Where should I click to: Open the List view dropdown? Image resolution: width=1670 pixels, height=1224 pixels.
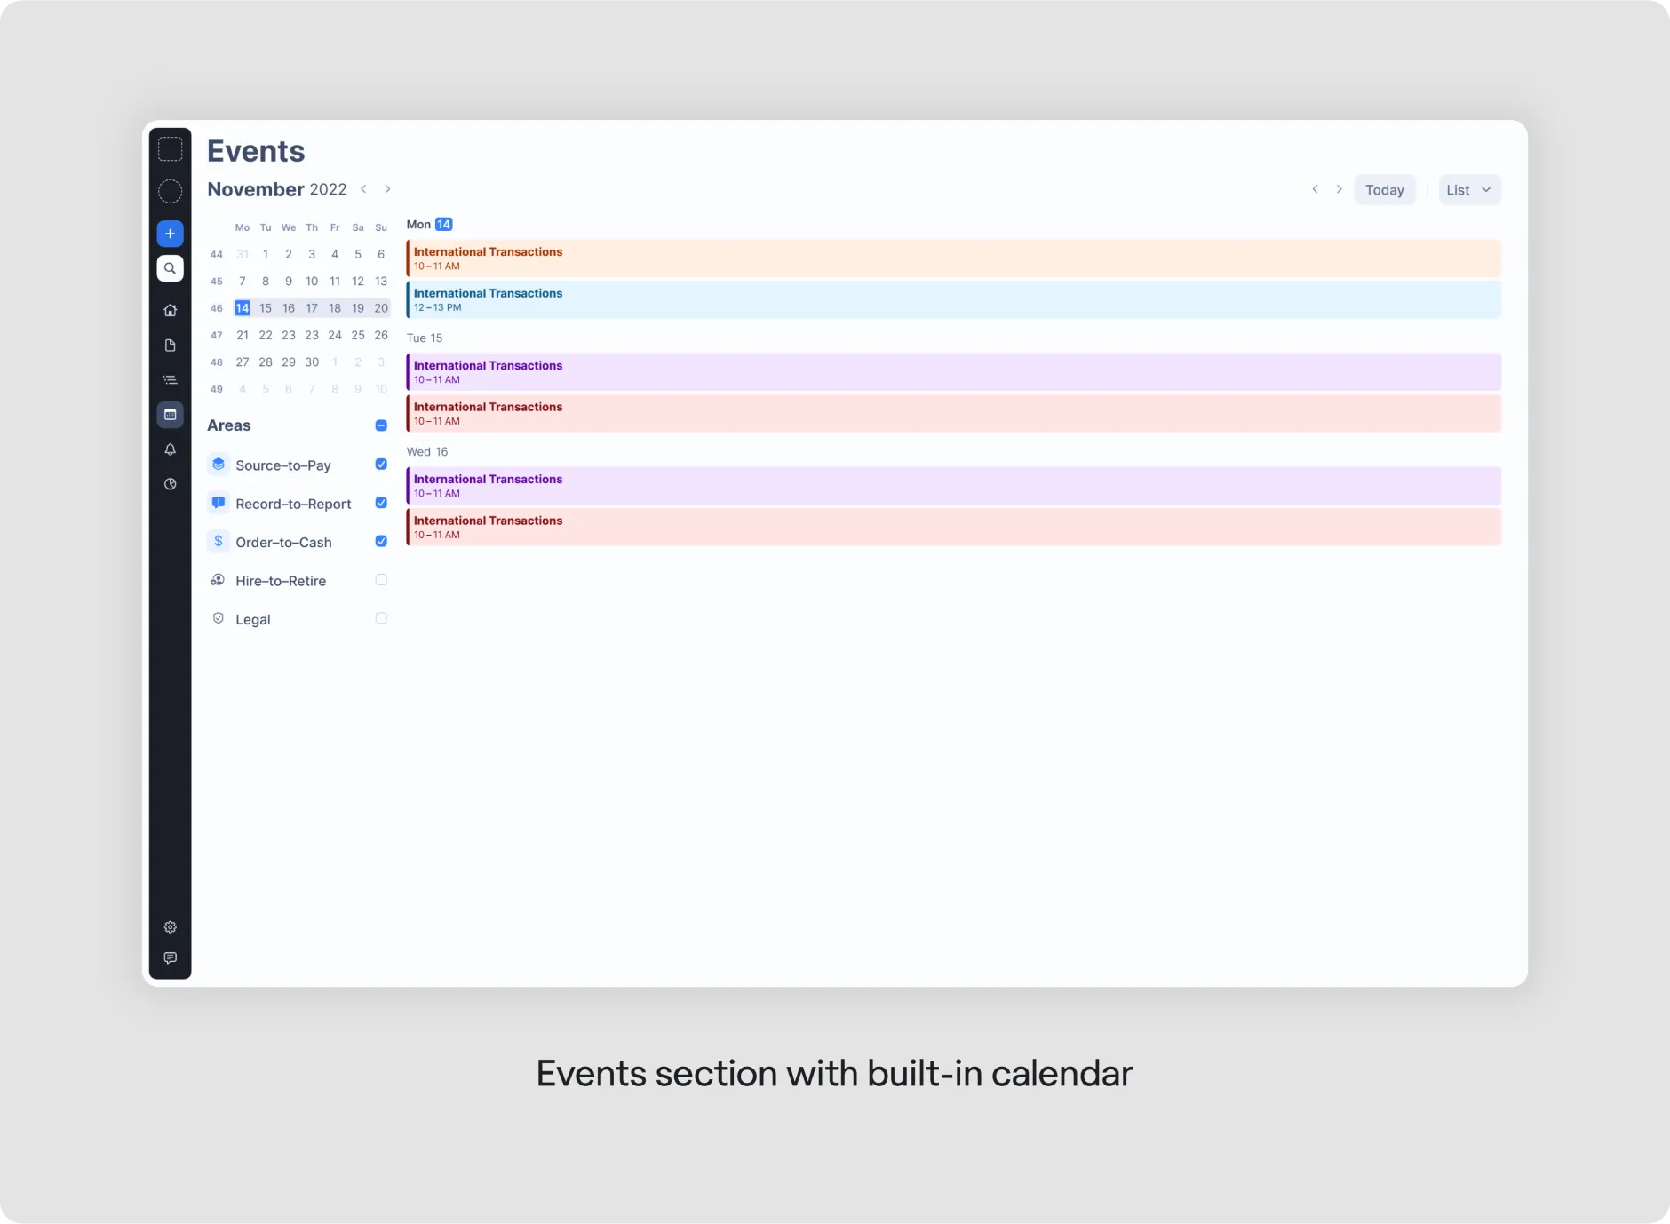click(x=1468, y=189)
